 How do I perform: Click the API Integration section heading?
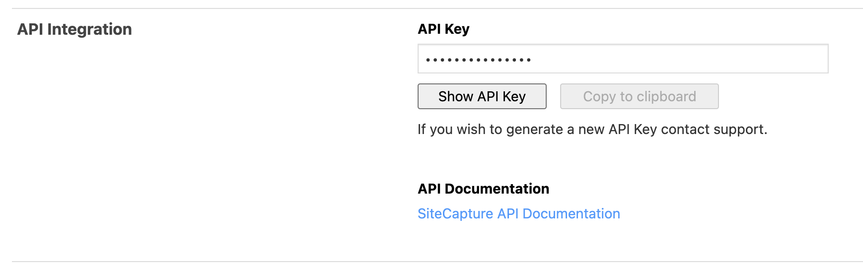point(74,29)
